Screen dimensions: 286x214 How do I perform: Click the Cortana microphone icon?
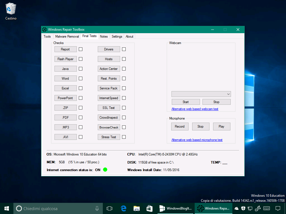97,208
